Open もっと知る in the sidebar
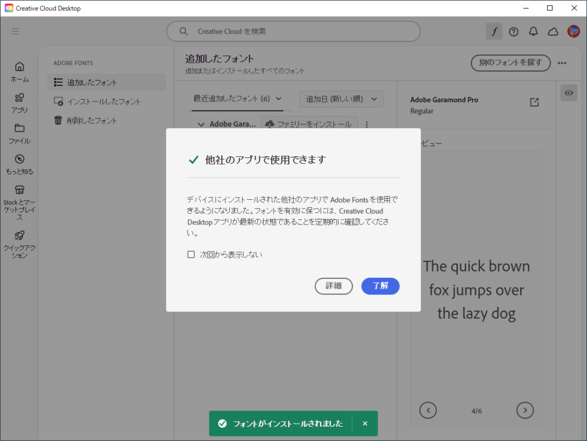 [x=19, y=165]
